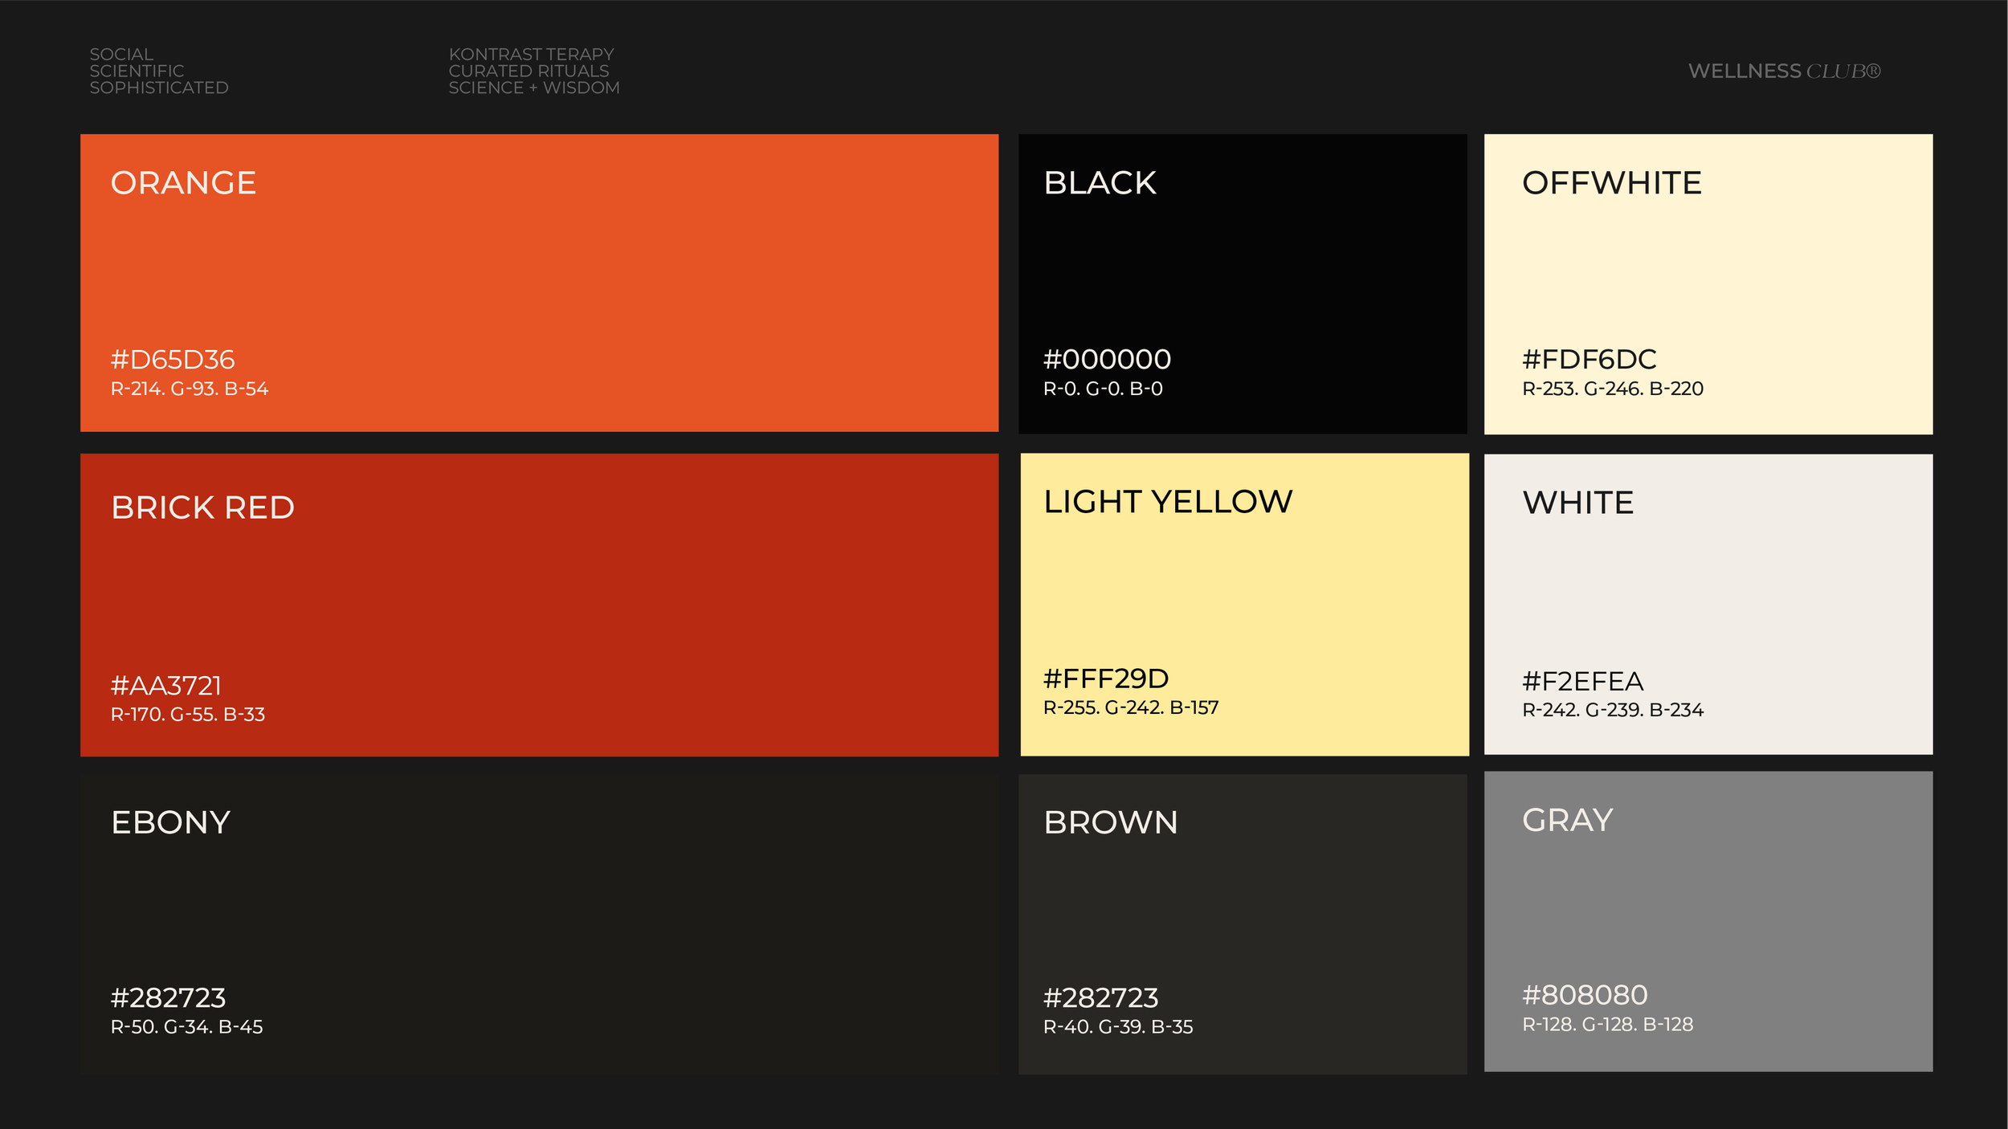Click the #000000 hex code
This screenshot has width=2008, height=1129.
pos(1107,359)
